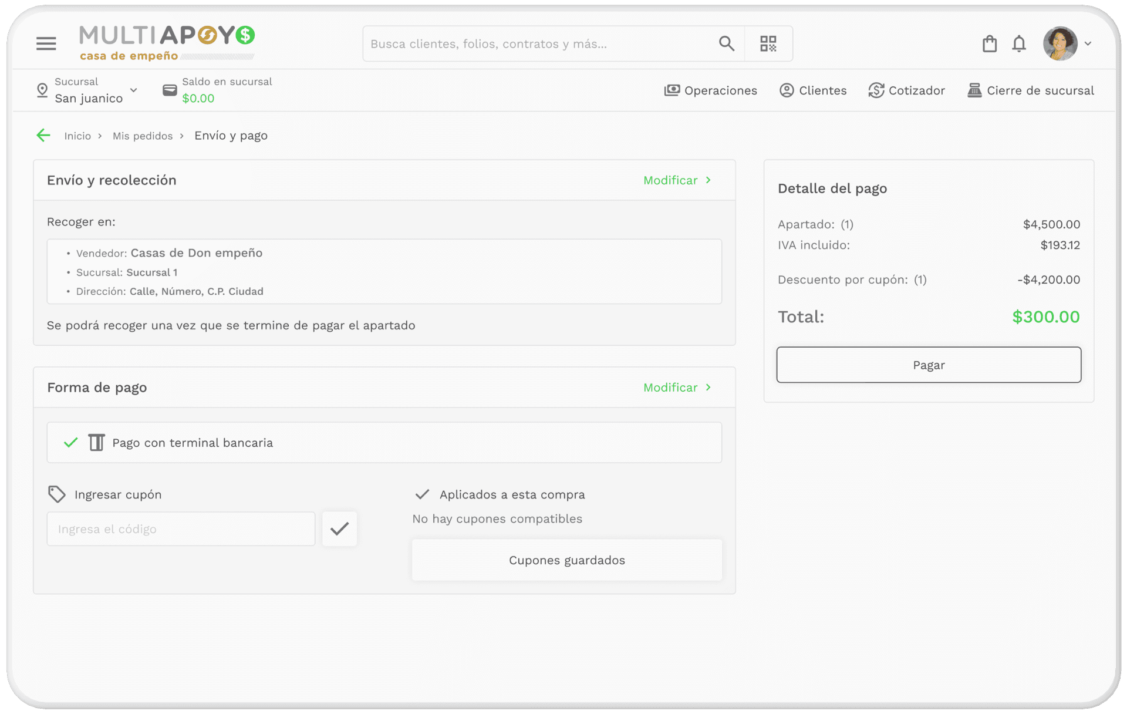1127x714 pixels.
Task: Open Cupones guardados
Action: [566, 560]
